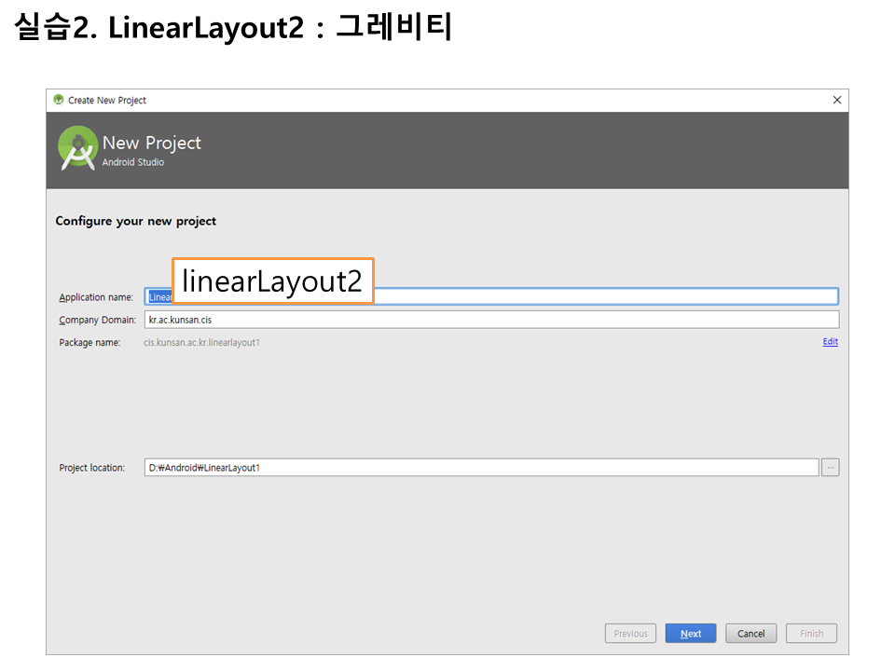
Task: Click the grayed-out Finish button
Action: (811, 634)
